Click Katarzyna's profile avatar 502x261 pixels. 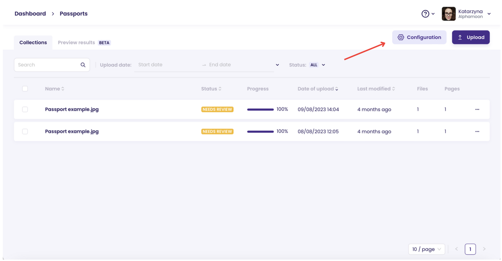click(x=448, y=14)
